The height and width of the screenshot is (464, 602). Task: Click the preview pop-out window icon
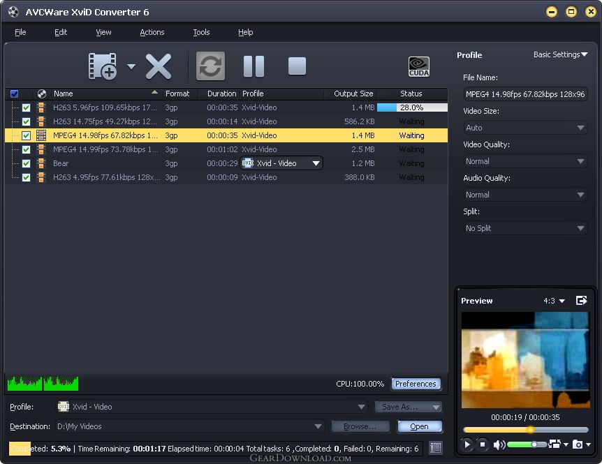point(582,300)
